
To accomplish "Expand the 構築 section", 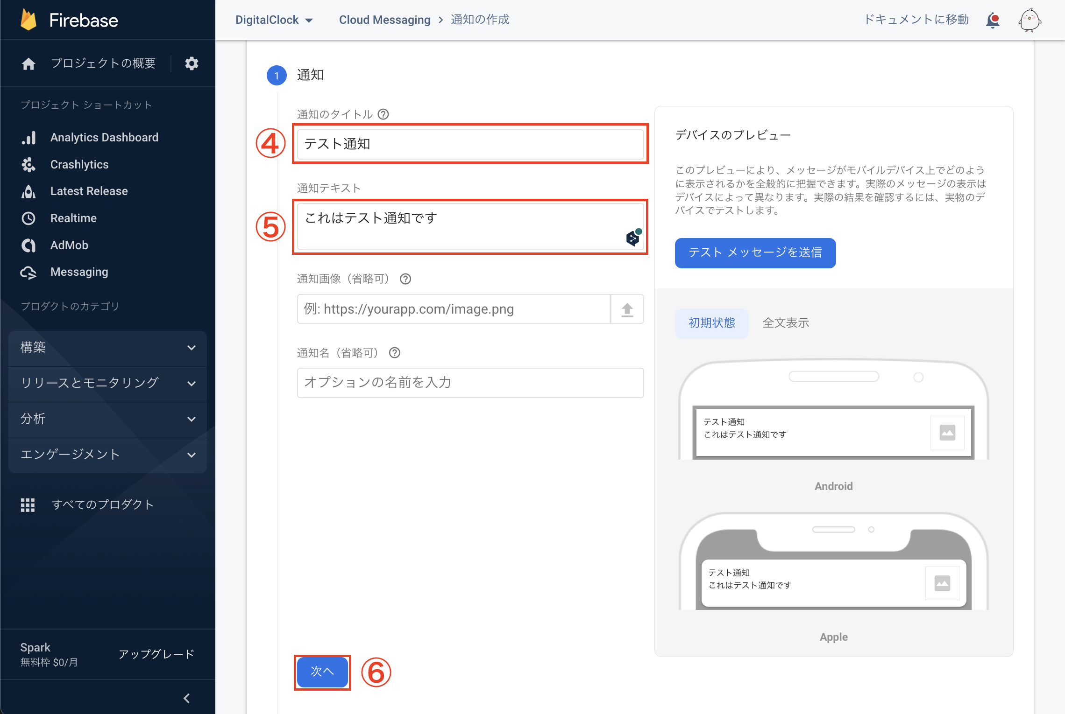I will 107,348.
